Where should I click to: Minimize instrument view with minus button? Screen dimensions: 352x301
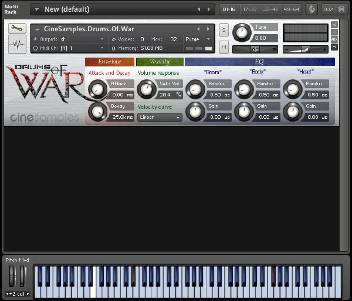(334, 32)
